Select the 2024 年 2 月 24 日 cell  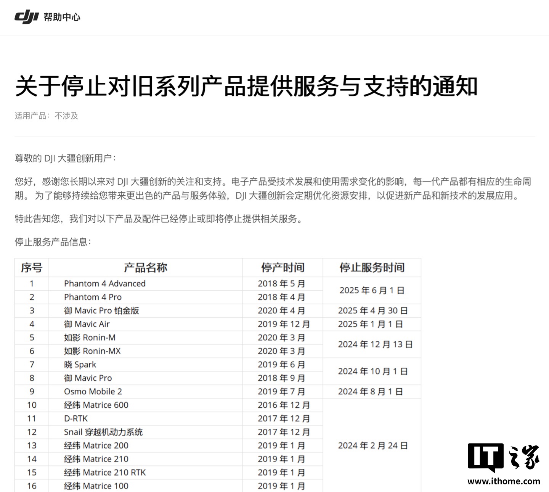373,445
